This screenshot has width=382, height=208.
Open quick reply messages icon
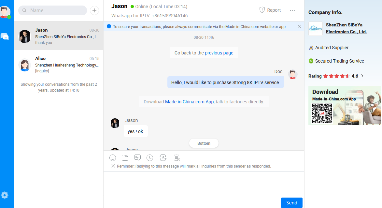[137, 158]
